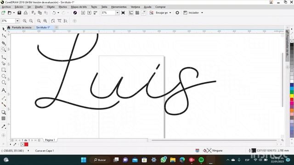
Task: Cut the selection
Action: tap(34, 13)
